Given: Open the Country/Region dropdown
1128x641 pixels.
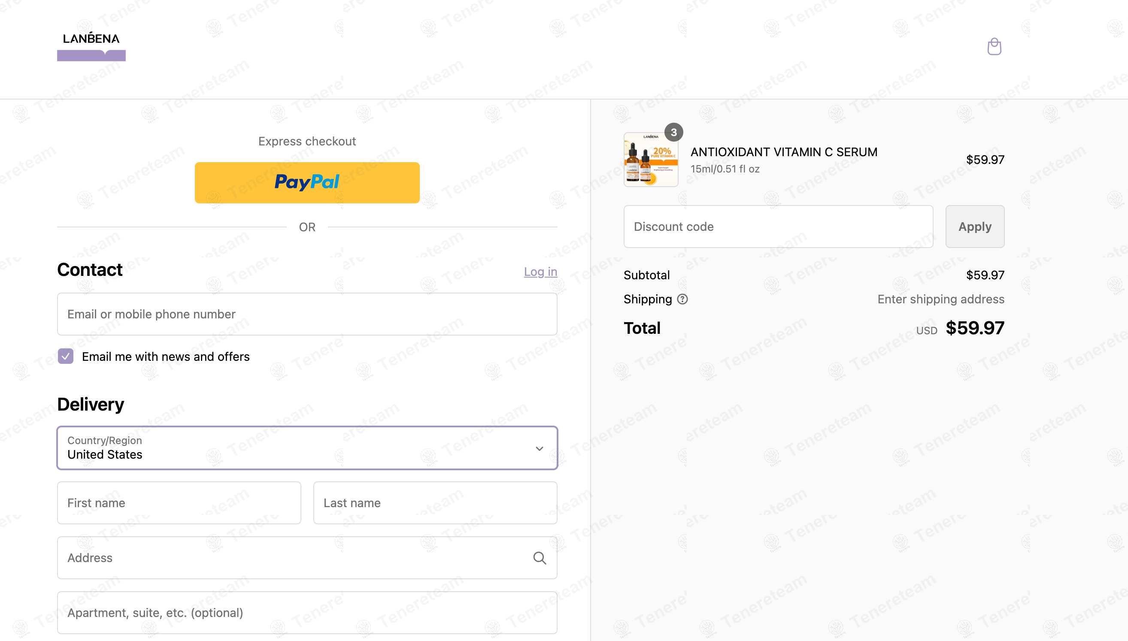Looking at the screenshot, I should pos(307,448).
